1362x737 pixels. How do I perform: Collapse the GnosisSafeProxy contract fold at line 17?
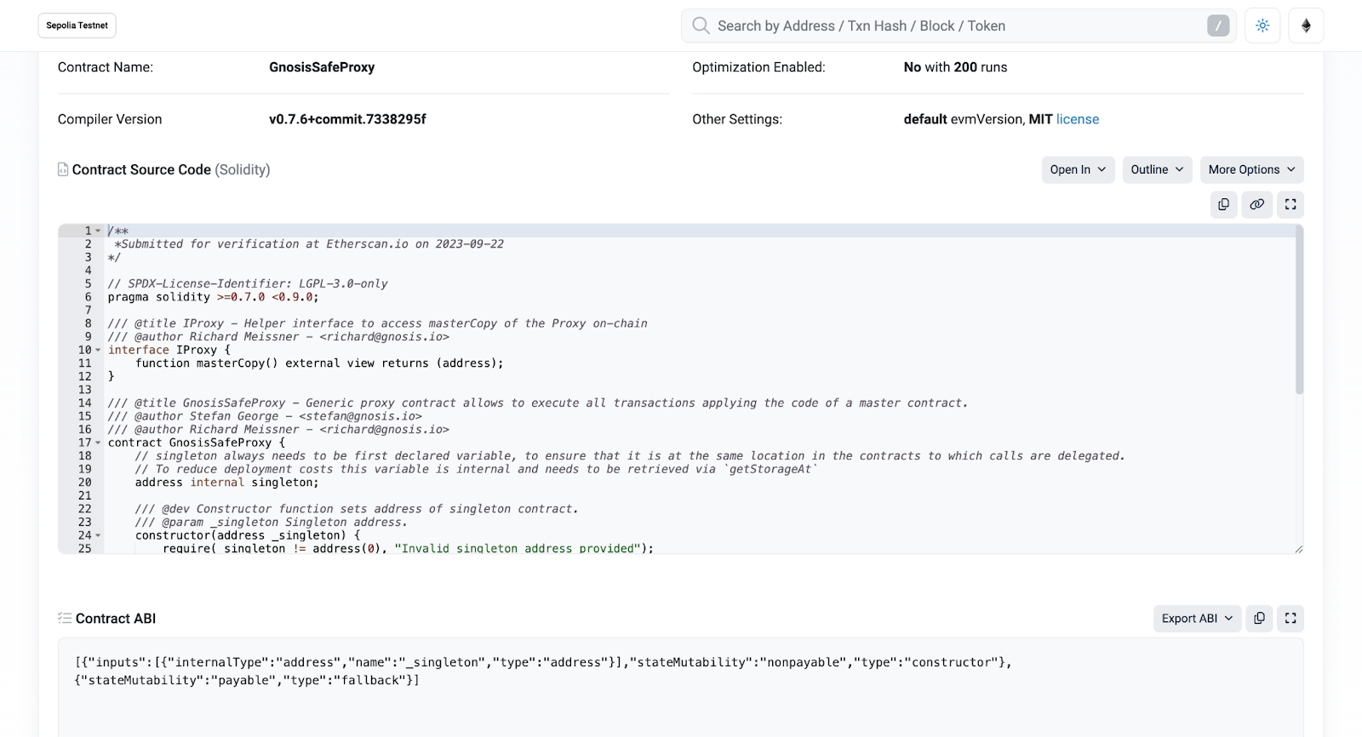98,443
